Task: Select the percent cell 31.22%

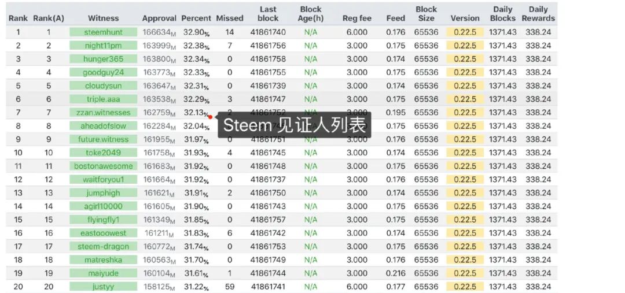Action: pos(196,287)
